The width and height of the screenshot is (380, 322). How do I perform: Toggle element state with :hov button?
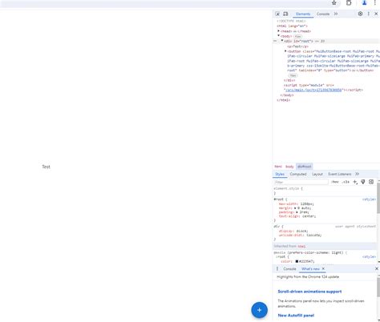coord(335,182)
